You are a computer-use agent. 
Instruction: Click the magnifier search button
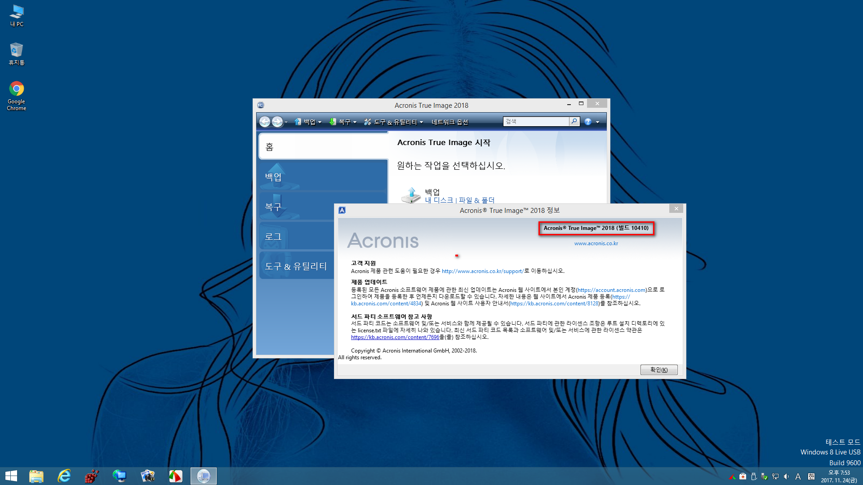(574, 121)
